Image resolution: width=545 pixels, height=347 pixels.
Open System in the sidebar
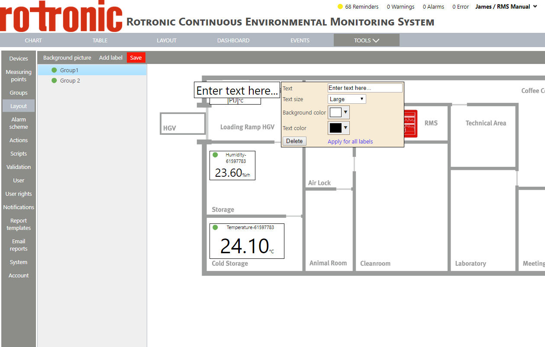pyautogui.click(x=19, y=262)
